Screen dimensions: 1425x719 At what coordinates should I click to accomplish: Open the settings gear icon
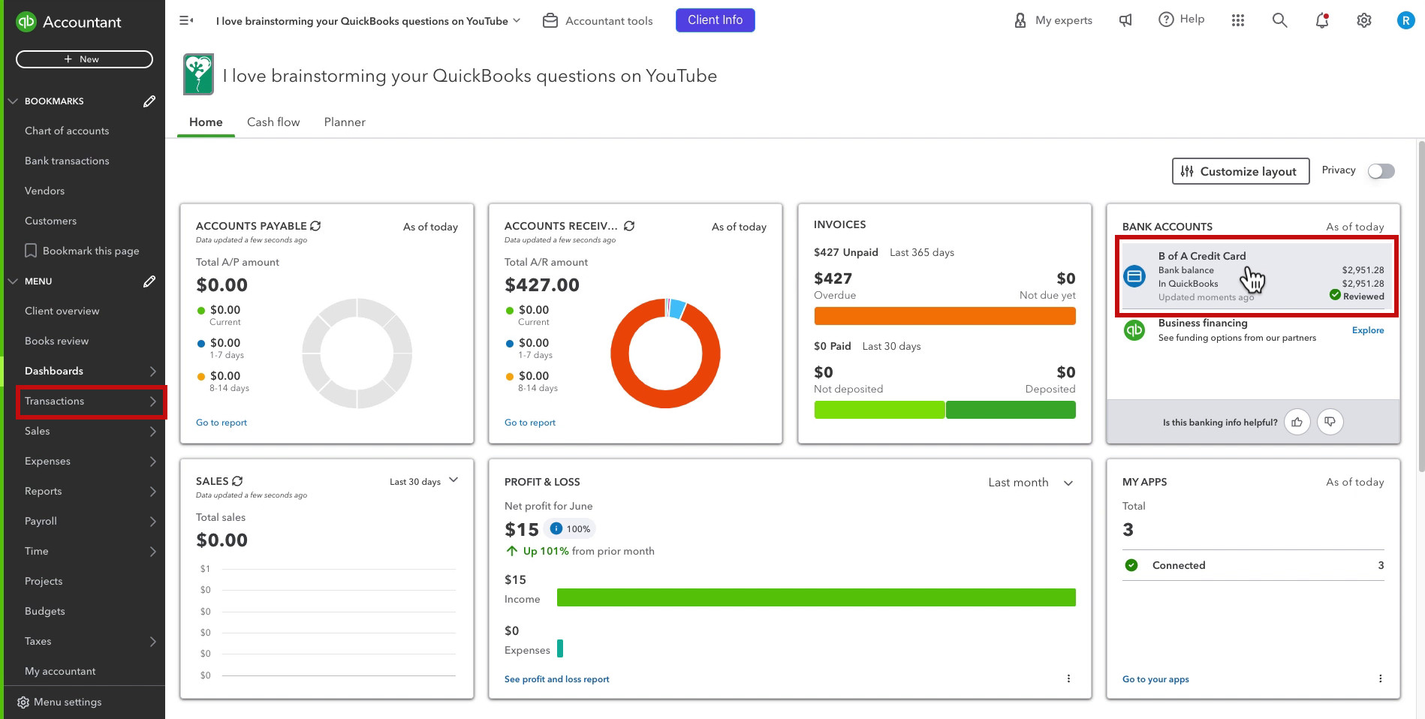1364,20
